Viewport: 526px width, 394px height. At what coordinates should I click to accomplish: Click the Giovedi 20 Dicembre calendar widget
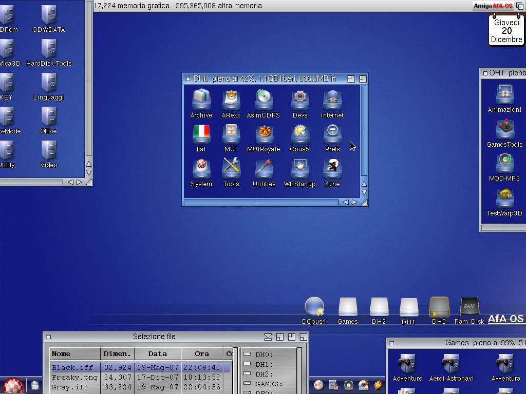coord(506,31)
